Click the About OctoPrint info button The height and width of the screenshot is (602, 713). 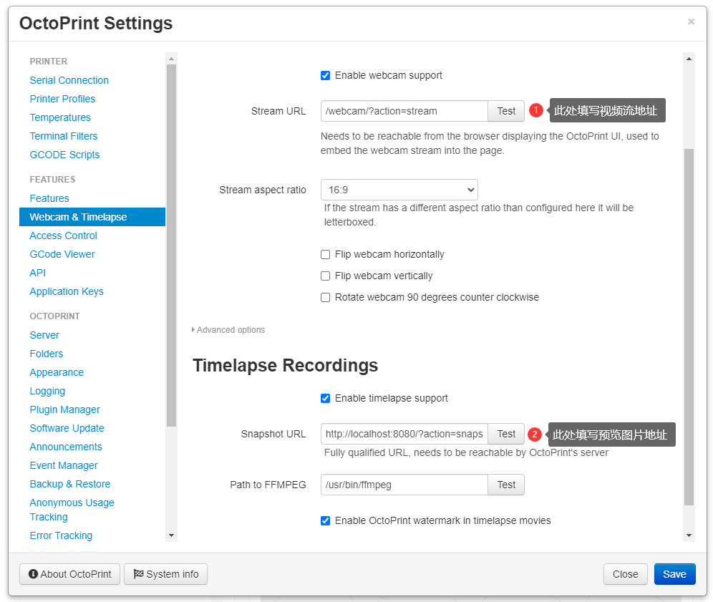[x=69, y=574]
